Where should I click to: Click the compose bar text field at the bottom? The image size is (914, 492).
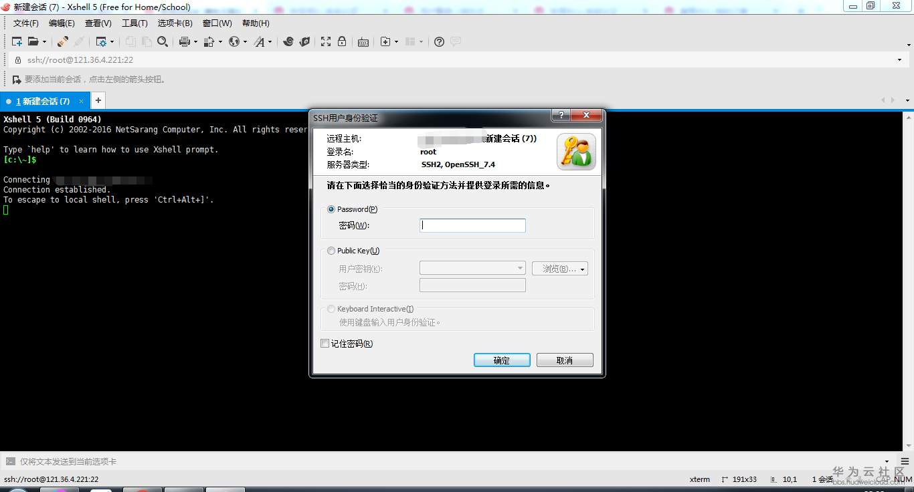coord(448,461)
